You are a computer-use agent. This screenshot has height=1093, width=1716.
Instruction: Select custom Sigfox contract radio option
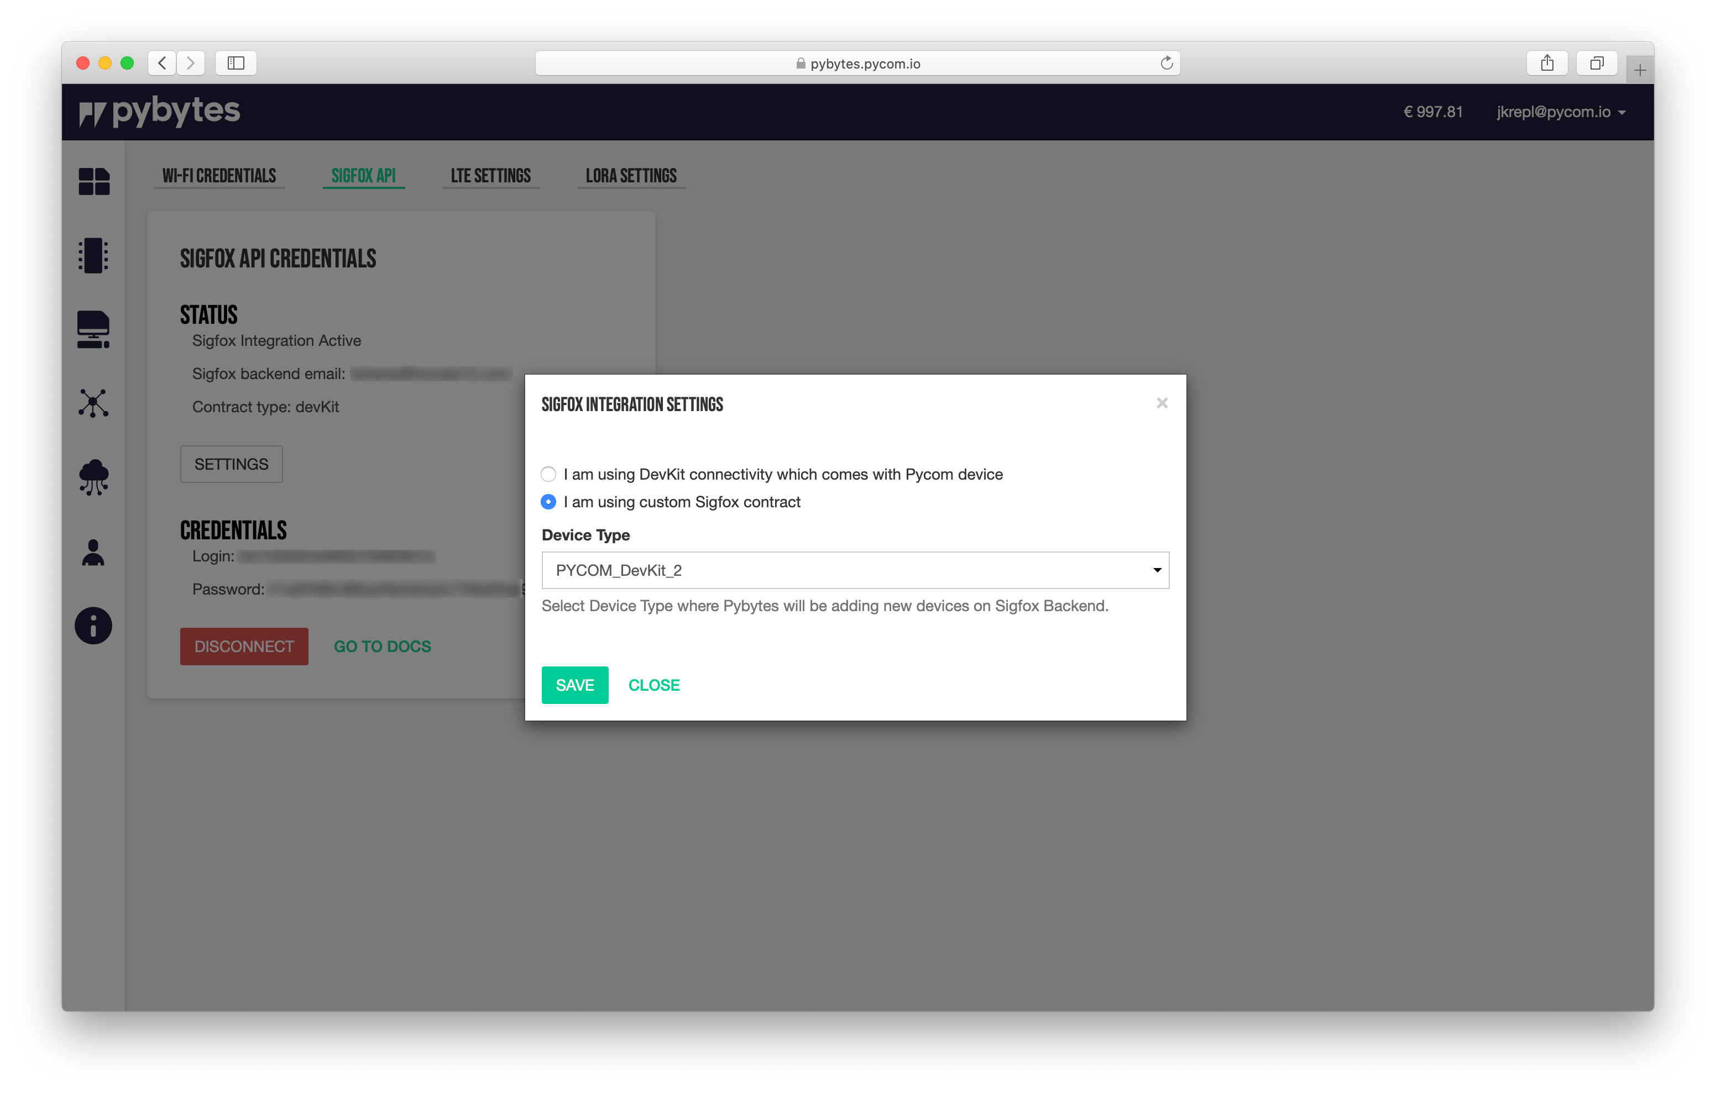coord(548,502)
